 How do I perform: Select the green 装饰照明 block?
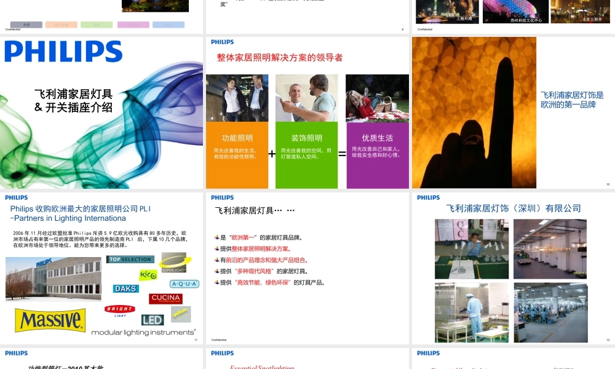tap(306, 155)
